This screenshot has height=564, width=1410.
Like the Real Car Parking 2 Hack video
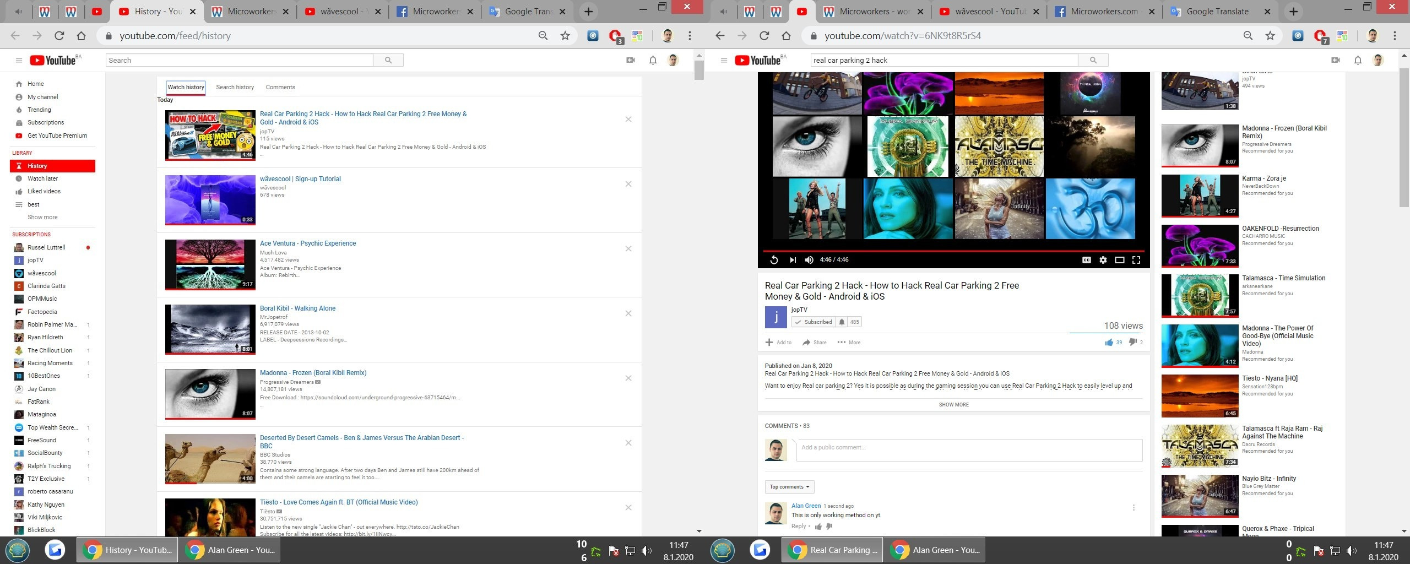pyautogui.click(x=1109, y=342)
